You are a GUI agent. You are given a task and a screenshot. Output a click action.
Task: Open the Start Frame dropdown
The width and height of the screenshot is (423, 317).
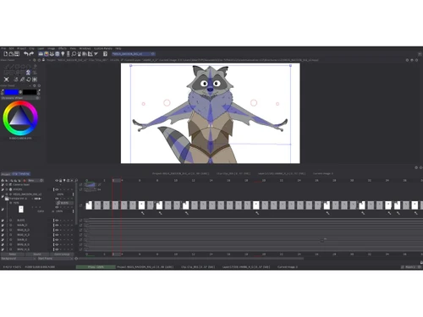(55, 259)
